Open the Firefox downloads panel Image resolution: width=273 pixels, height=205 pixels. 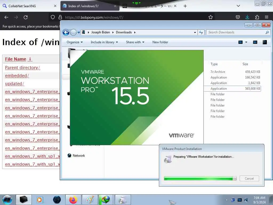click(x=247, y=17)
